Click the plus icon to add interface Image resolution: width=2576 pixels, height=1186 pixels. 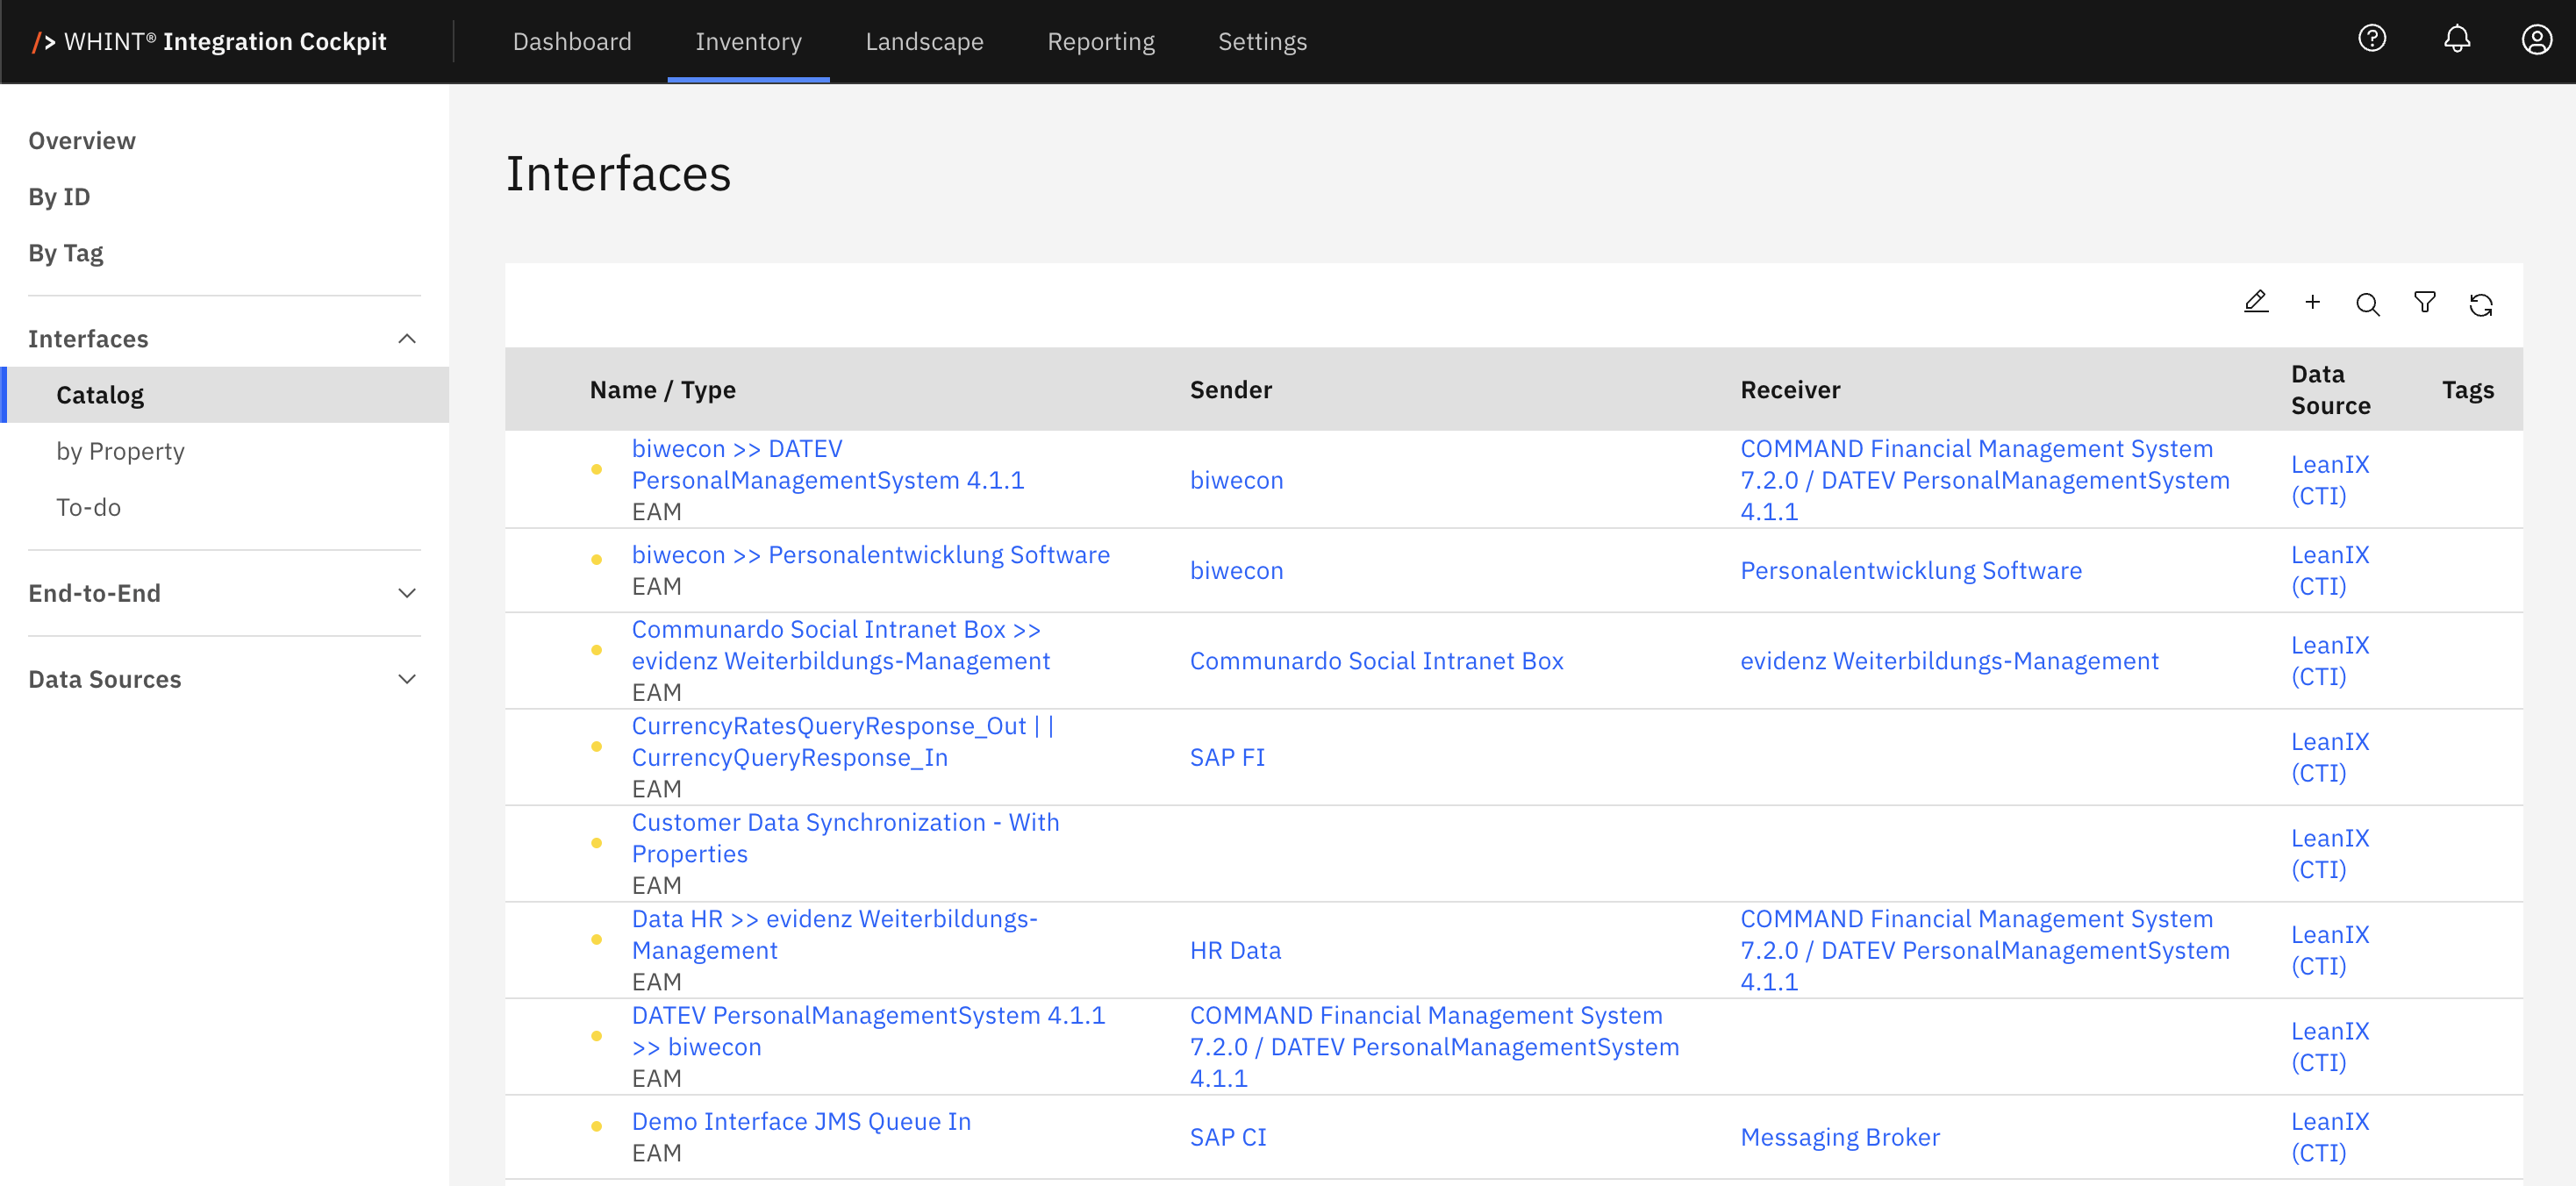click(x=2312, y=303)
